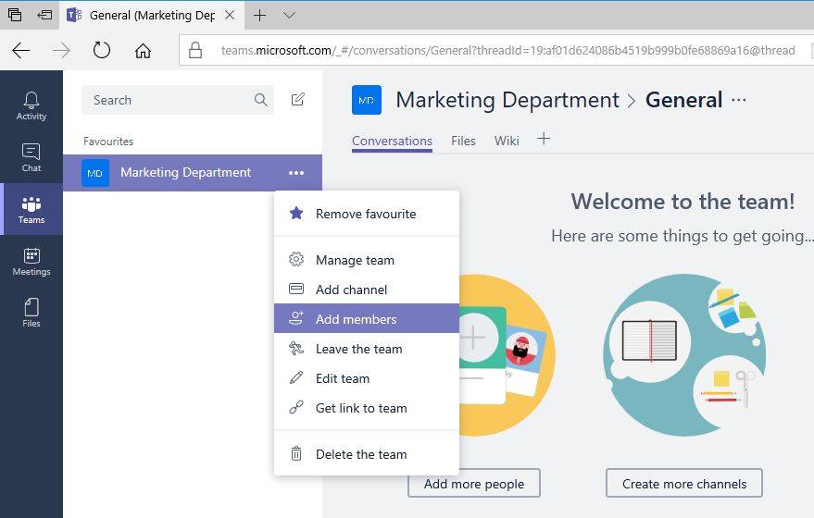The height and width of the screenshot is (518, 814).
Task: Click the notebook illustration thumbnail
Action: (x=649, y=340)
